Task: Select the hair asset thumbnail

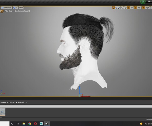Action: tap(3, 112)
